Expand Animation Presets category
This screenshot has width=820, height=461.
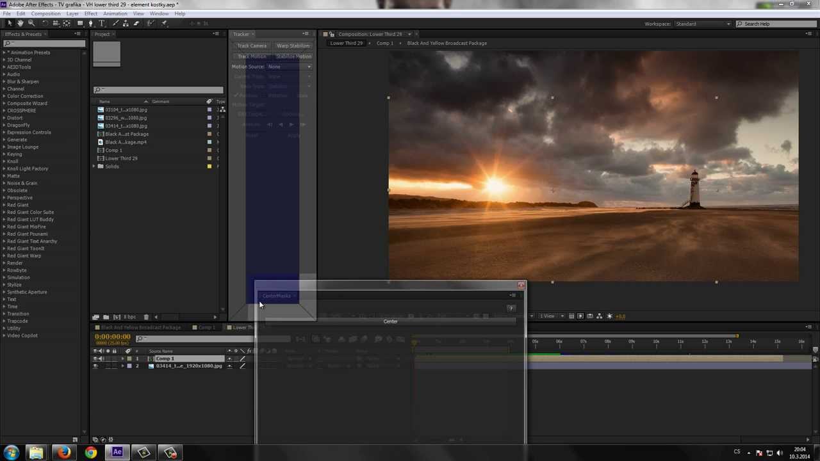coord(4,53)
